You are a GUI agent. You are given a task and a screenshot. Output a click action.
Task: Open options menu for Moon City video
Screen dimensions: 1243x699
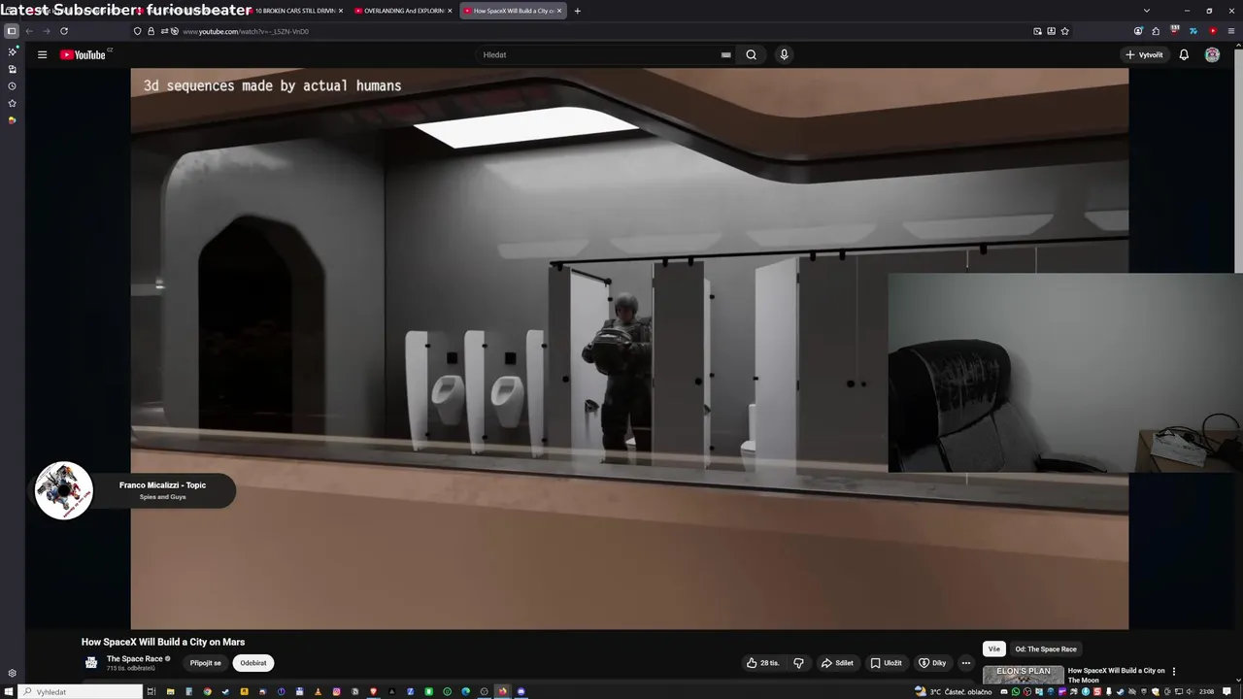click(x=1174, y=671)
